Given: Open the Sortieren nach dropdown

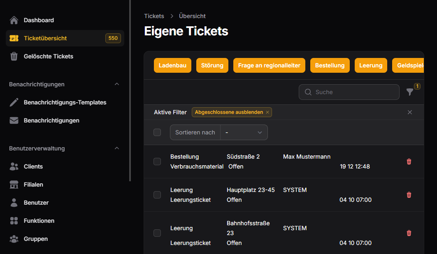Looking at the screenshot, I should 244,132.
